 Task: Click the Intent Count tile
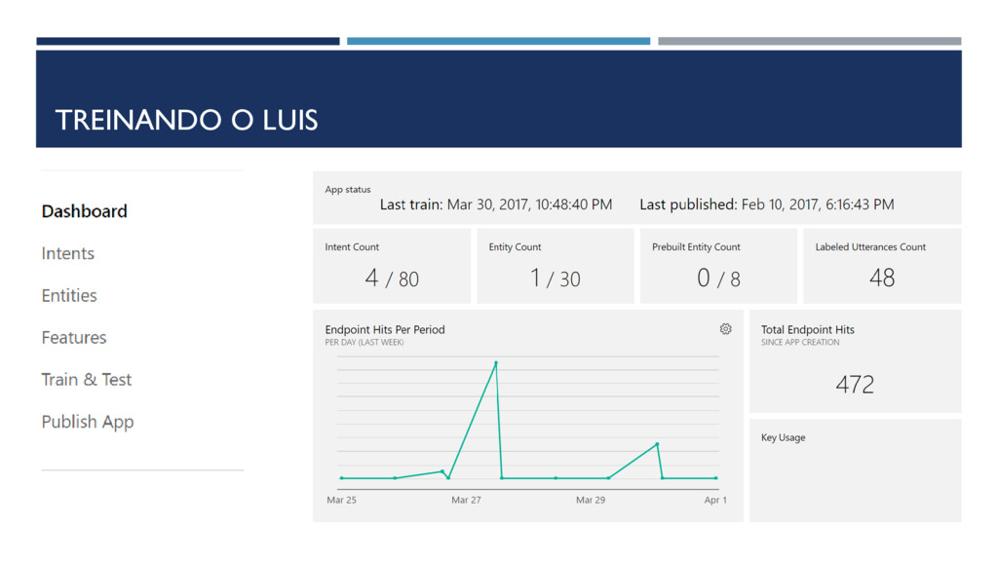(392, 266)
